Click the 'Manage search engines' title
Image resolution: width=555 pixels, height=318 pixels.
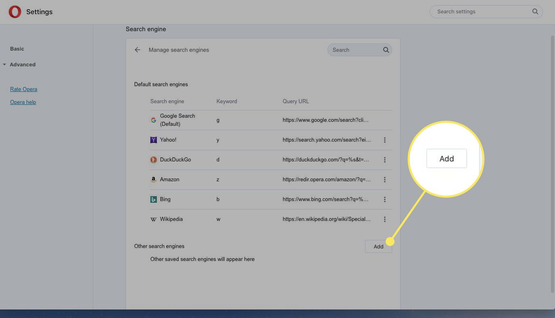click(179, 50)
